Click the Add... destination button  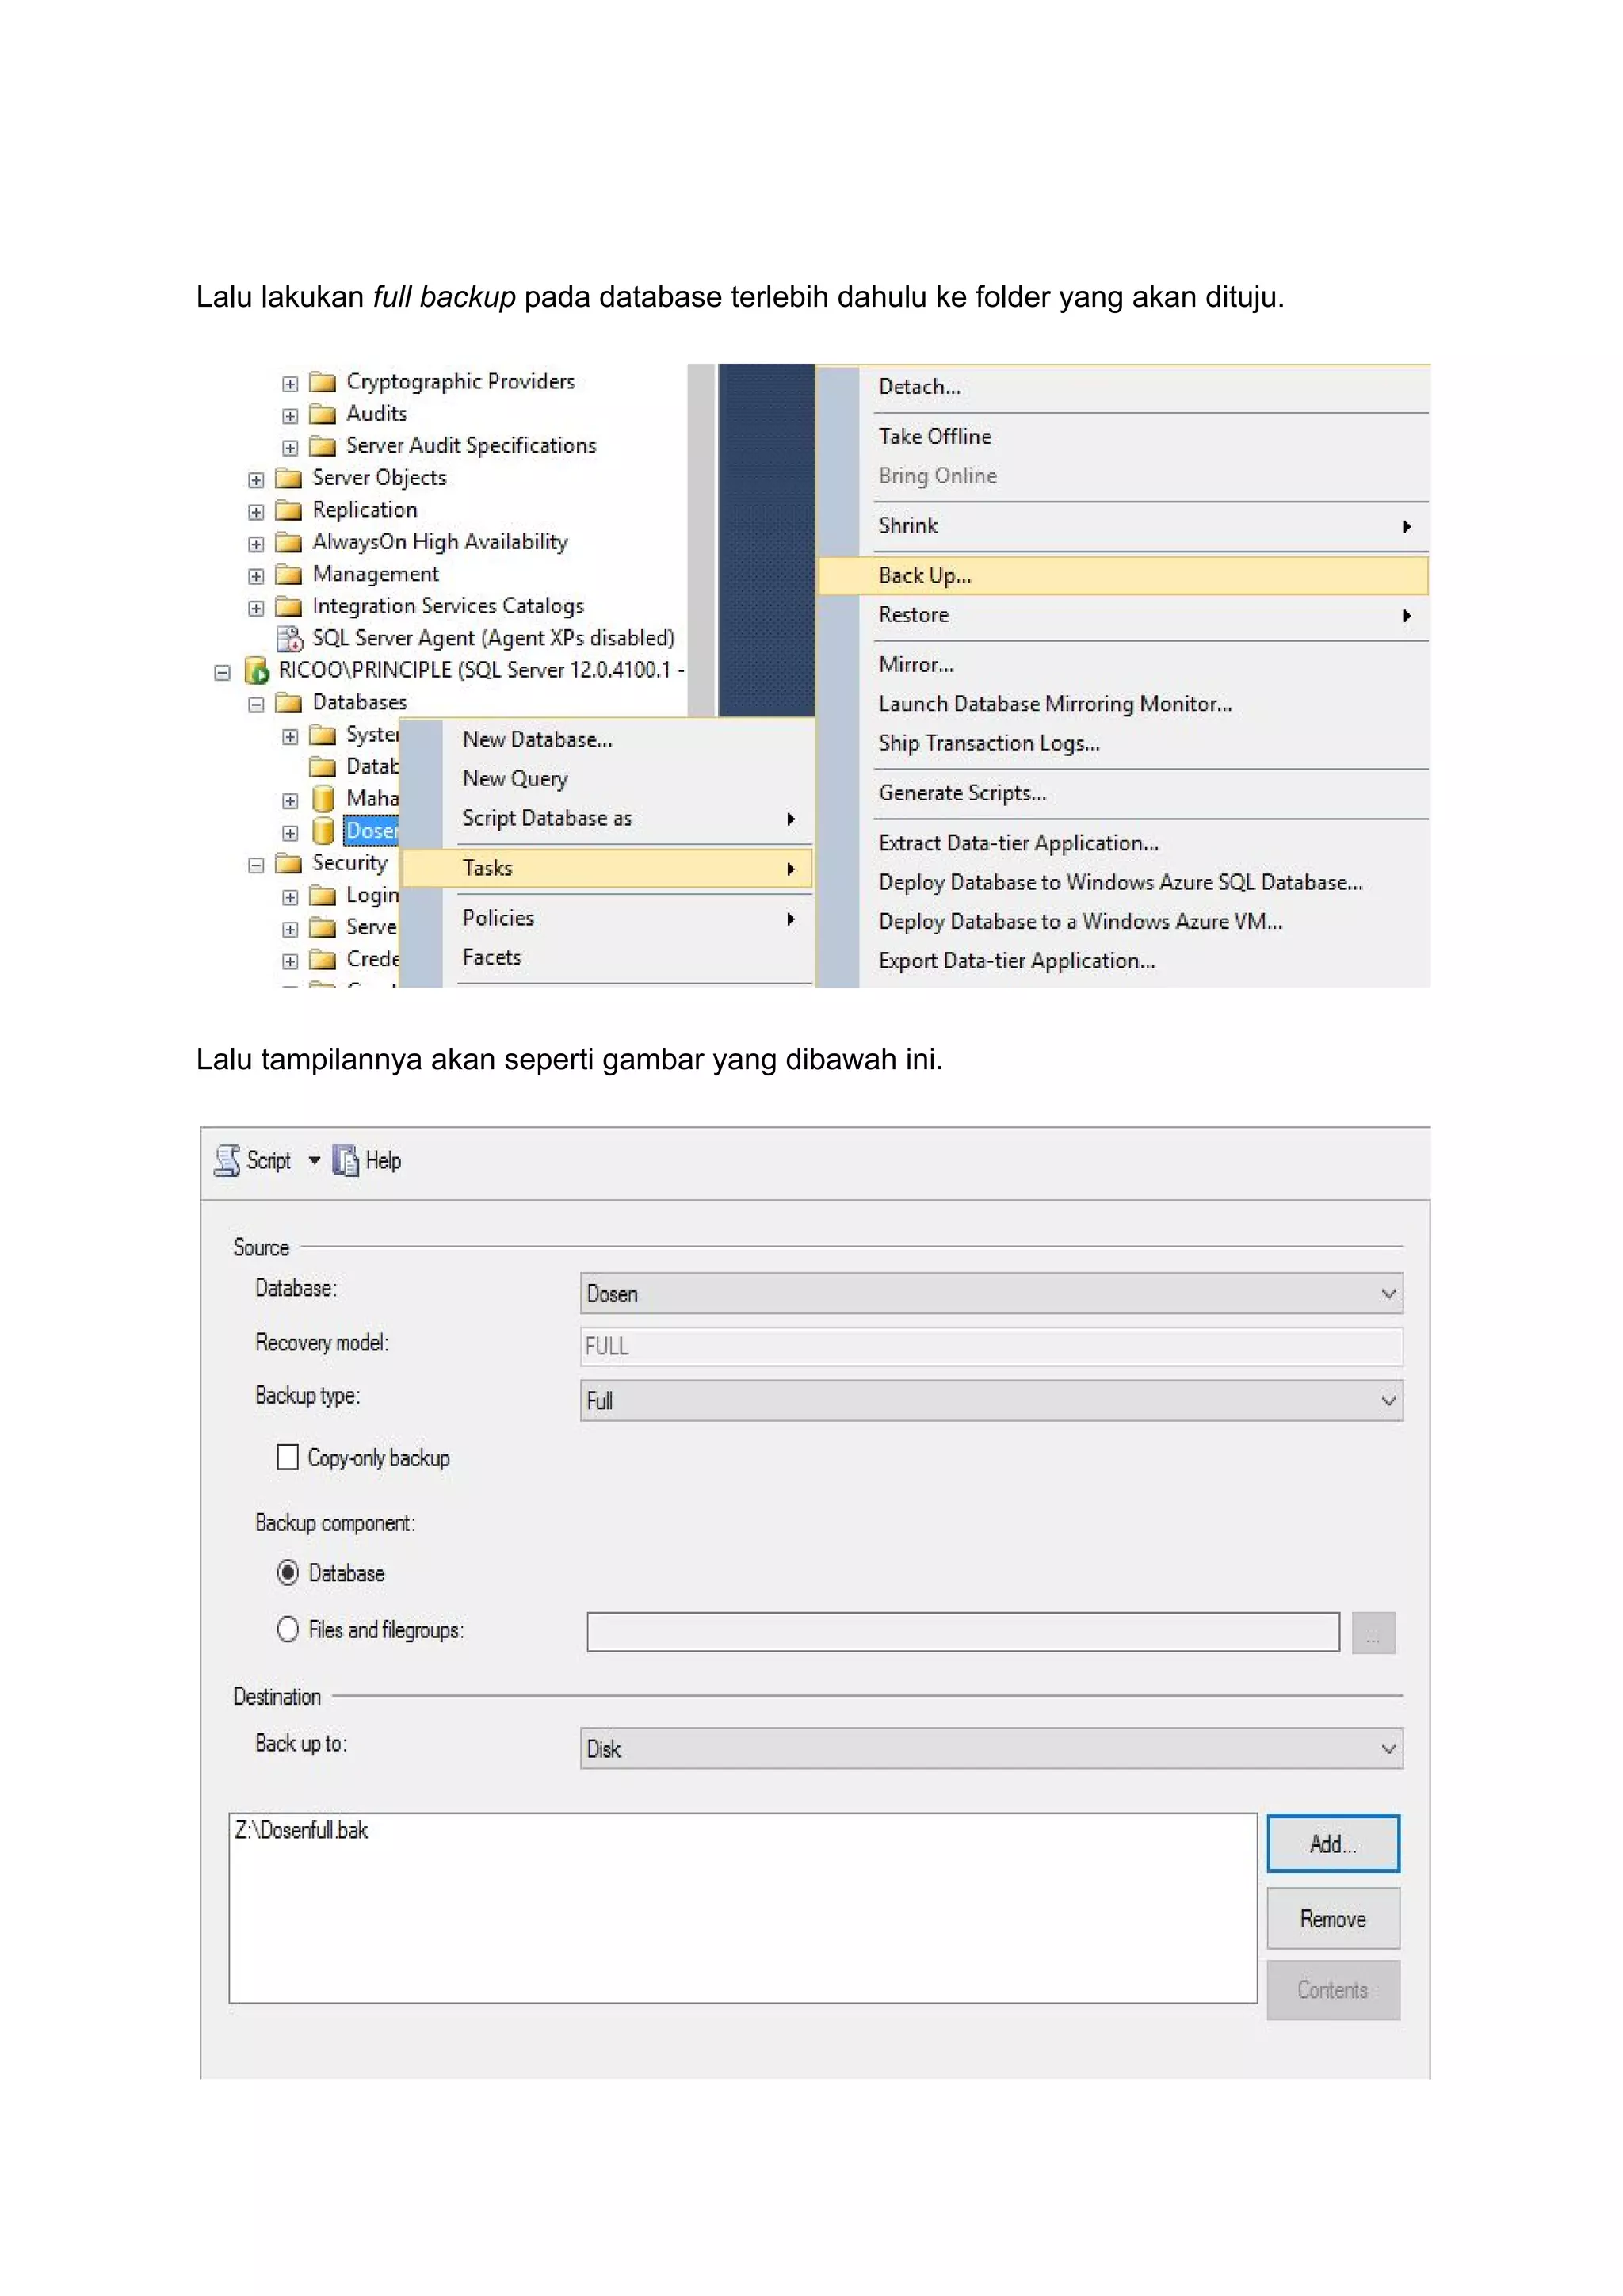[1333, 1844]
